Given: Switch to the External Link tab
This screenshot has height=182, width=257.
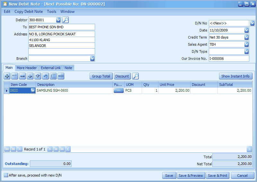Looking at the screenshot, I should click(x=51, y=68).
